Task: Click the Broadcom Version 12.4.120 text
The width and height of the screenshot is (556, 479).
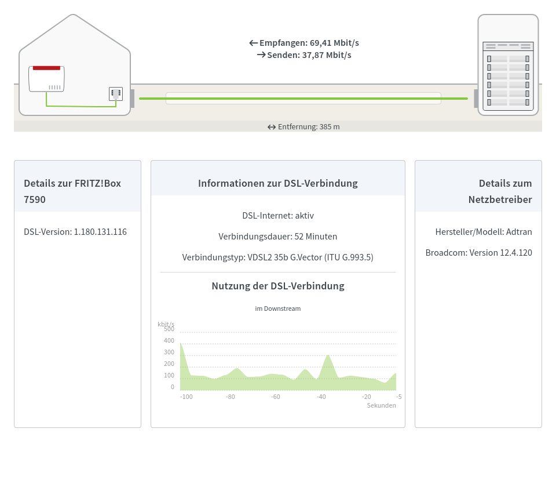Action: [478, 253]
